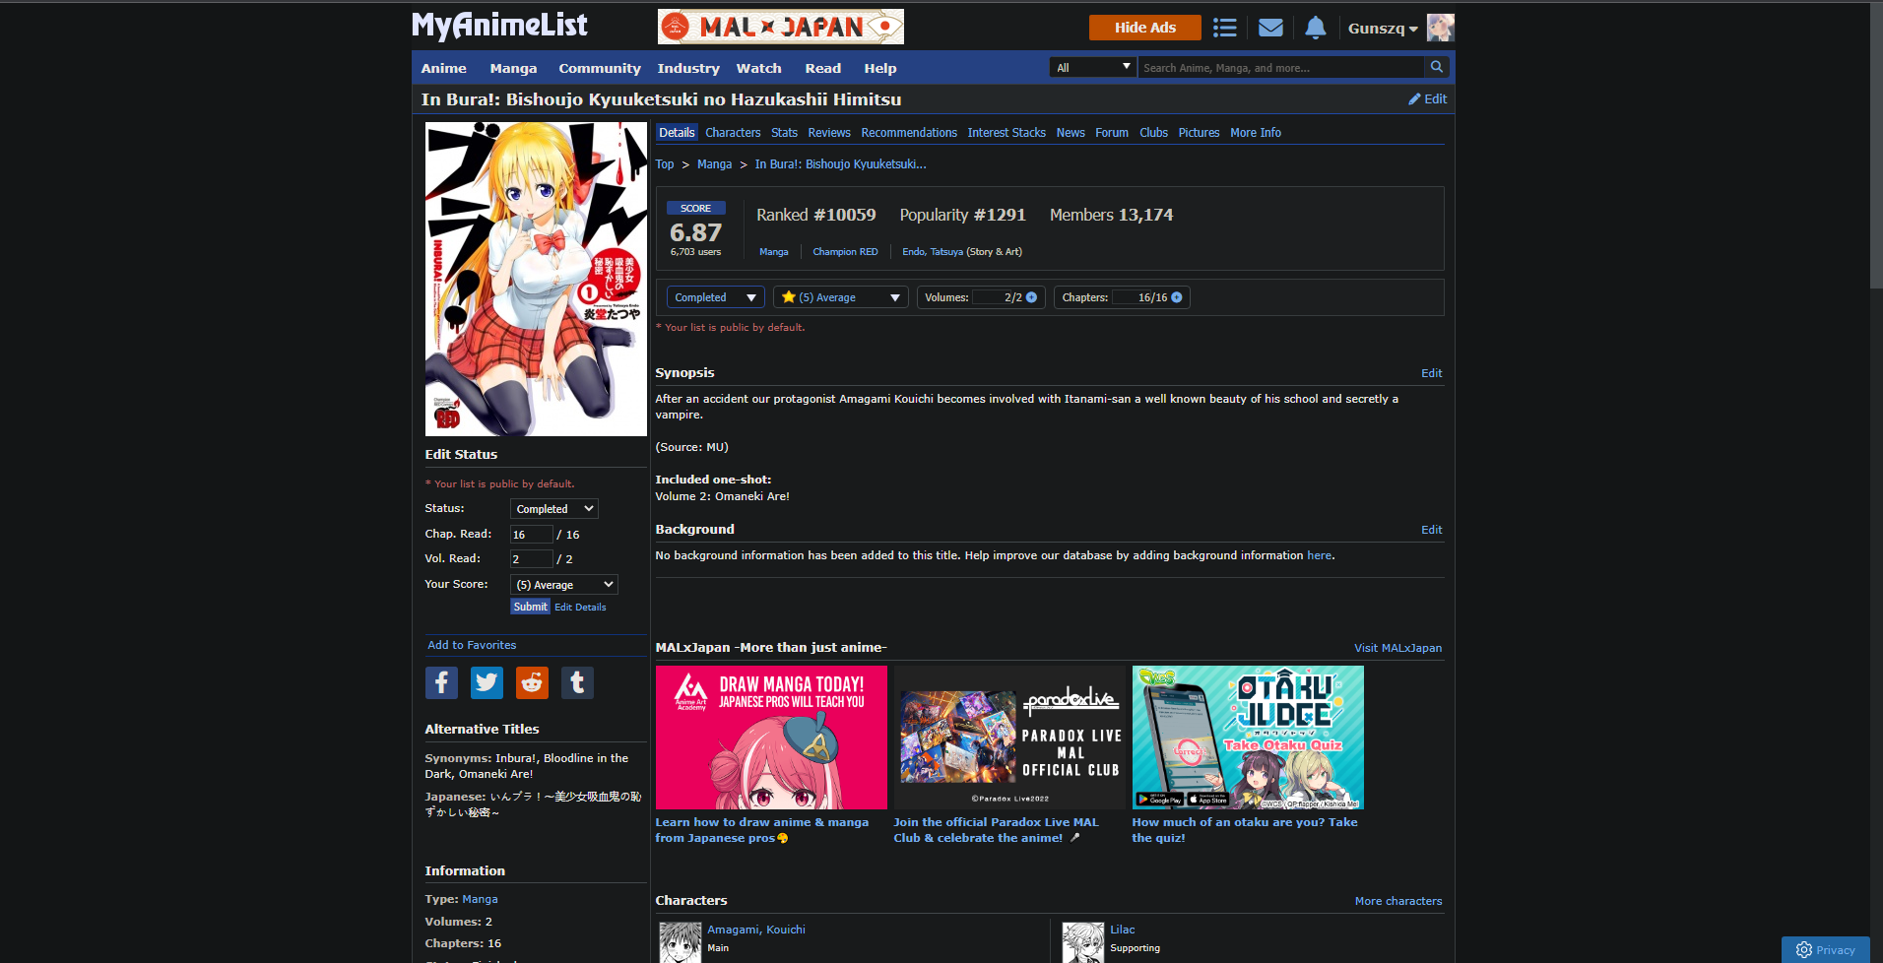Open Help menu
The image size is (1883, 963).
879,68
